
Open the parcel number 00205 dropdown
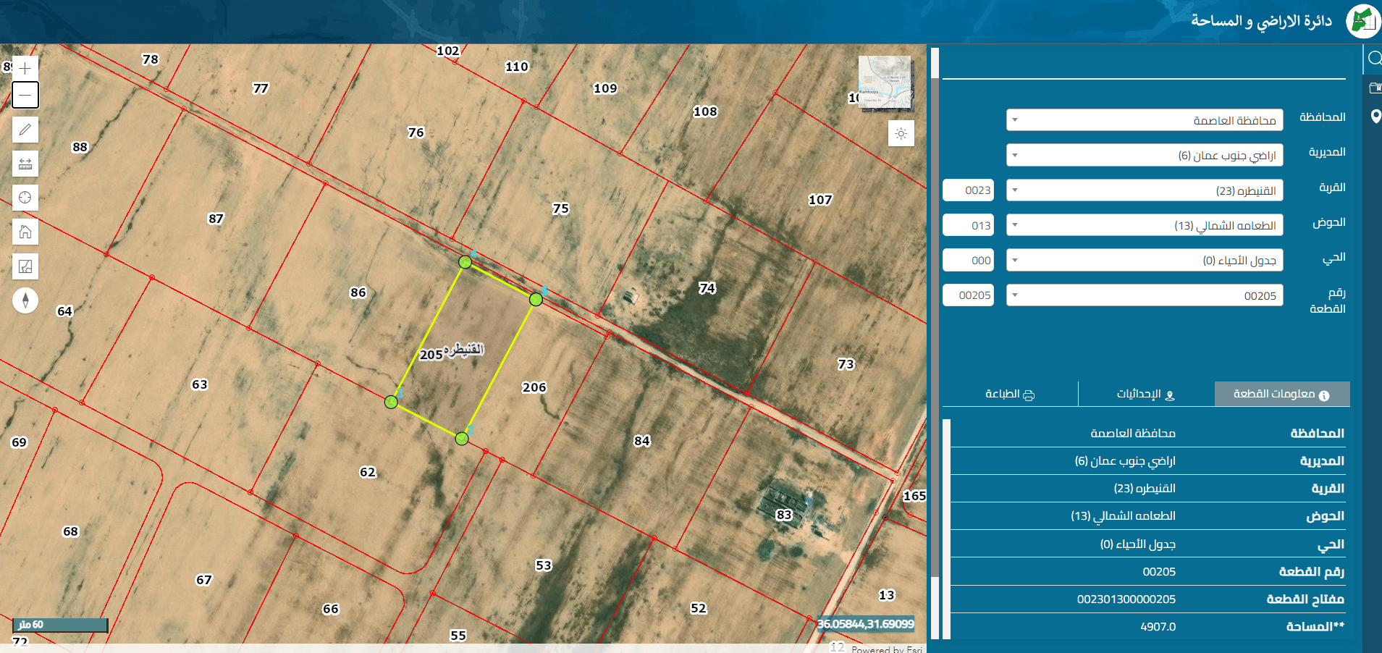pos(1145,295)
